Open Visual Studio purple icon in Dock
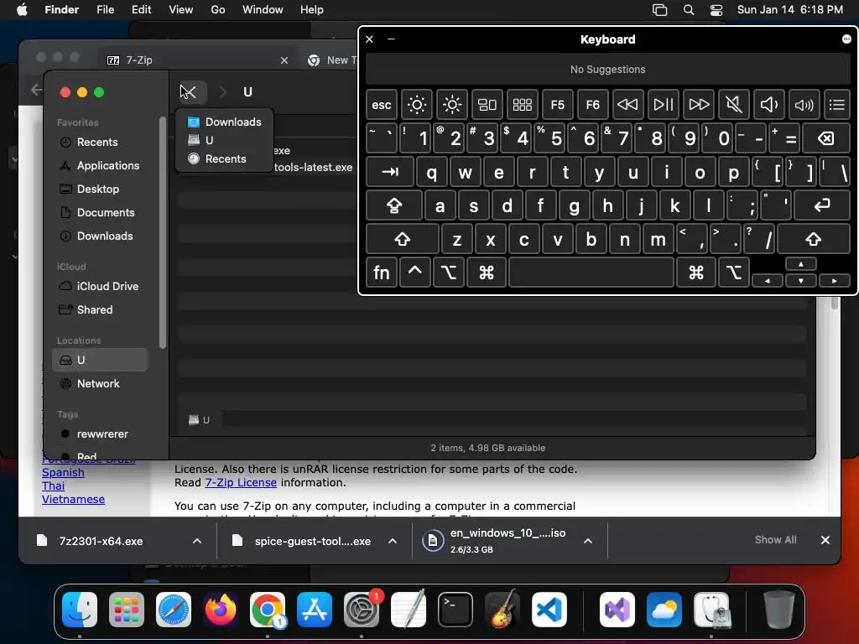 [617, 610]
